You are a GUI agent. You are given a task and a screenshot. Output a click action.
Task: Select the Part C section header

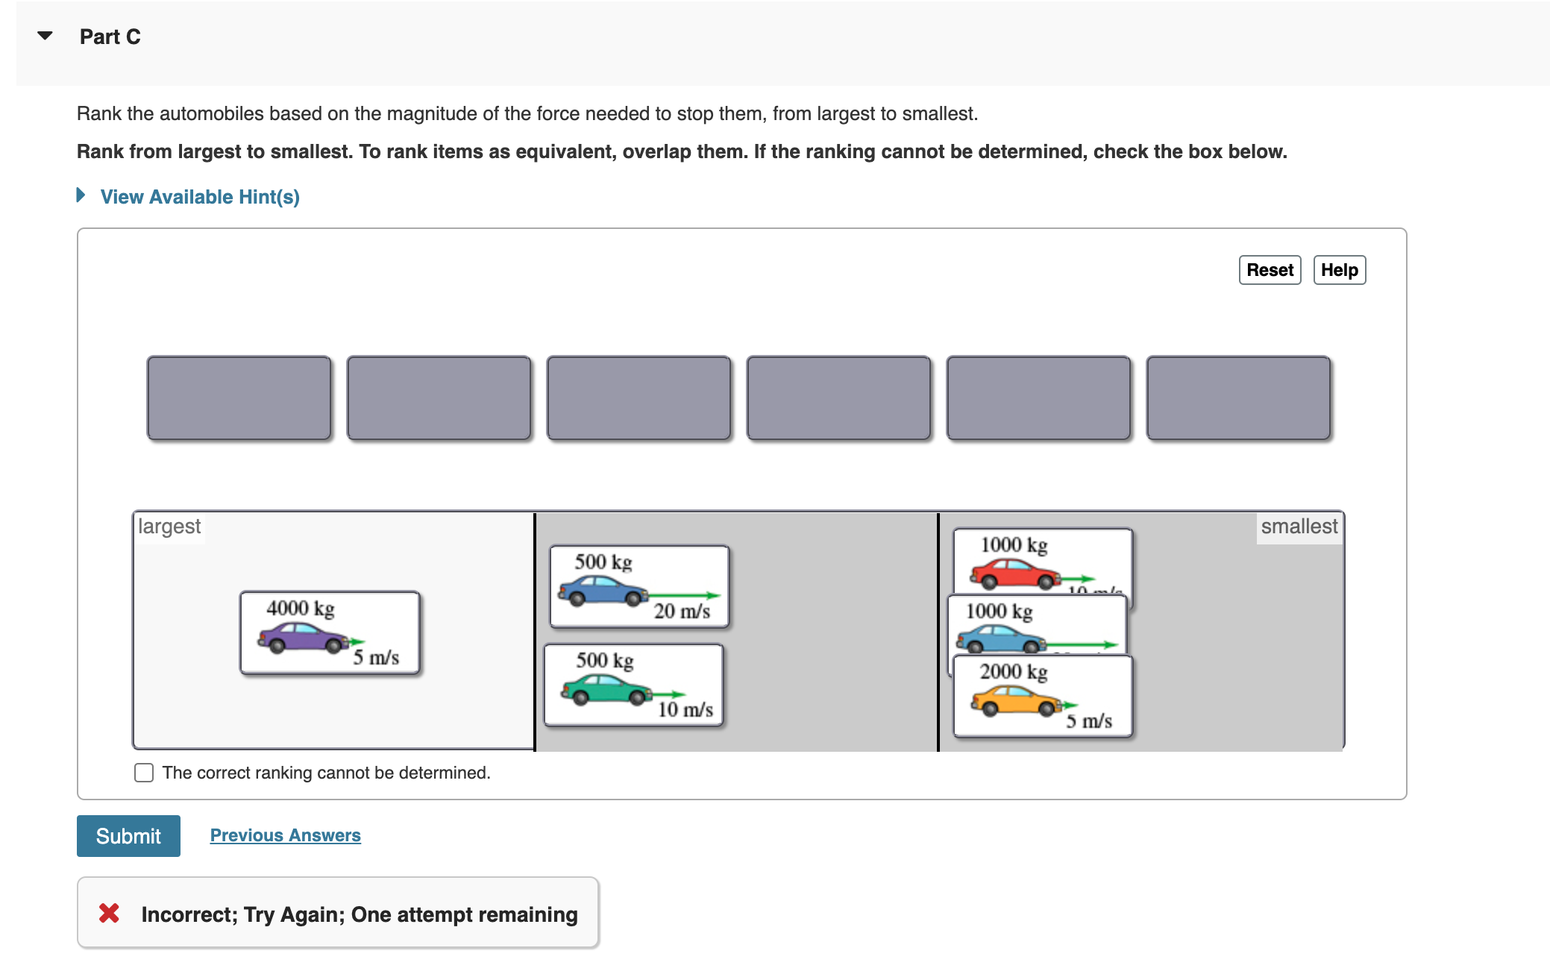tap(110, 36)
